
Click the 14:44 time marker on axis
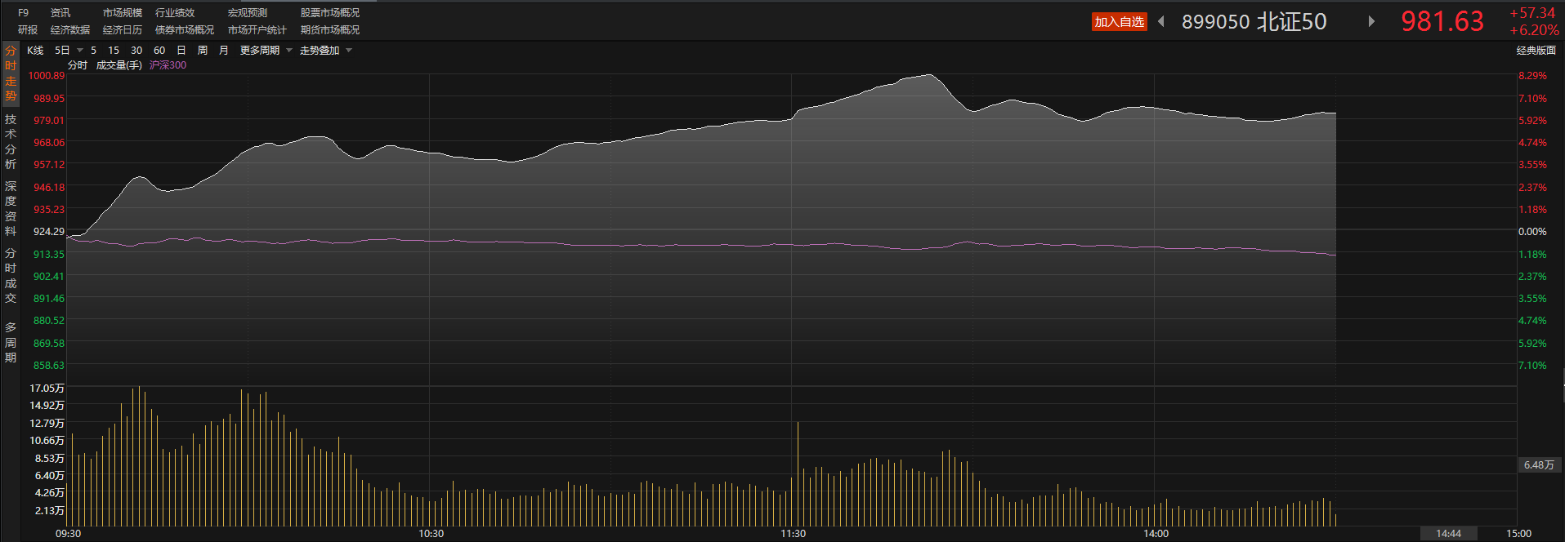[x=1448, y=534]
